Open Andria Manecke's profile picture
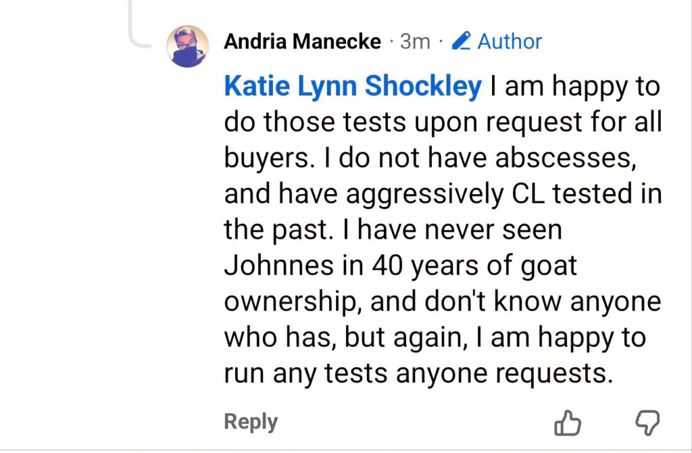Viewport: 692px width, 453px height. click(x=187, y=46)
